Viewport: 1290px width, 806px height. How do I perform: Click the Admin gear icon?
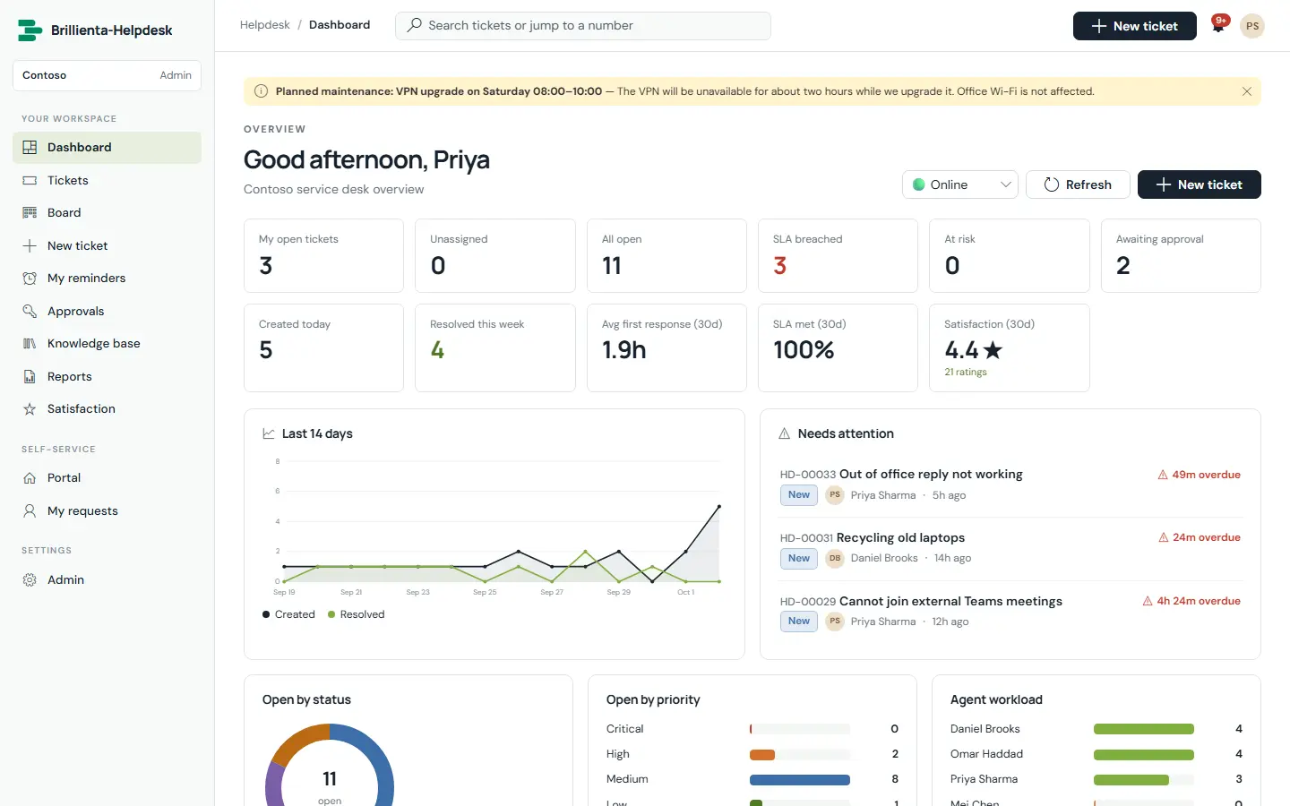coord(30,580)
